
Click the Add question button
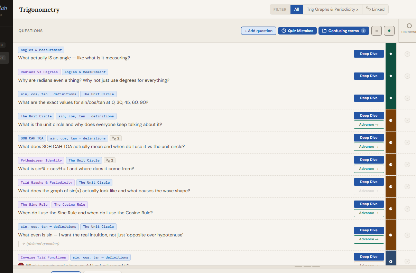(x=258, y=31)
